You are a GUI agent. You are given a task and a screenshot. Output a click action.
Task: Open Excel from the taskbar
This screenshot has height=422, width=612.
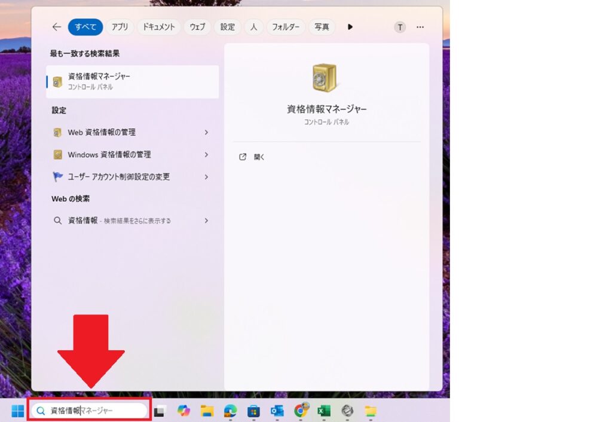click(x=324, y=411)
